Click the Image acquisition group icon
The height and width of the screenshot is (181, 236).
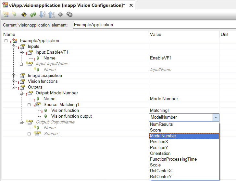click(x=22, y=76)
